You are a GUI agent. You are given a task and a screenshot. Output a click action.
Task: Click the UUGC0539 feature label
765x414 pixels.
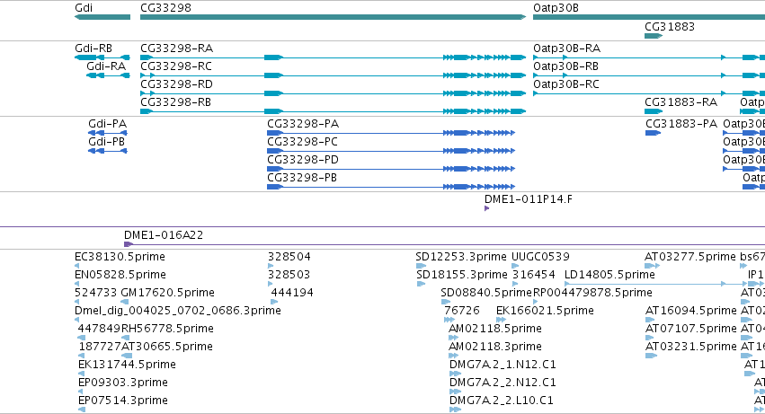540,257
